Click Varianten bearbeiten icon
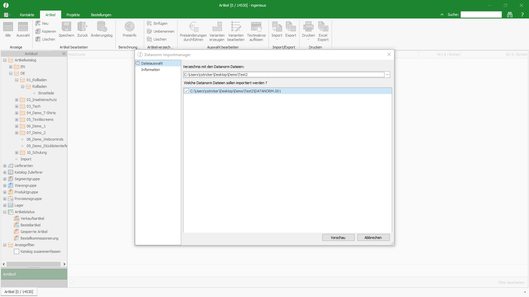The height and width of the screenshot is (297, 529). [x=236, y=26]
